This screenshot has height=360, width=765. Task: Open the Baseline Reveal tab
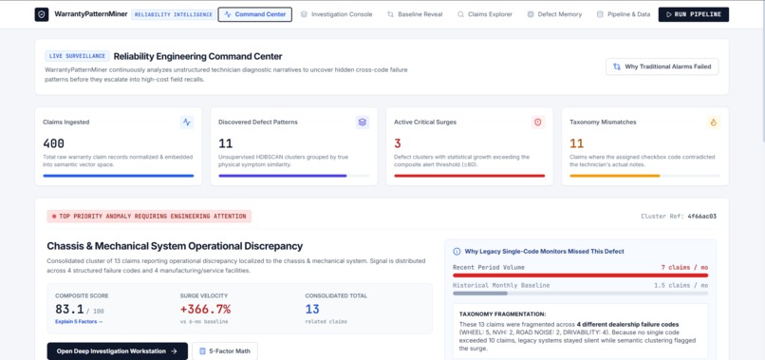click(415, 14)
